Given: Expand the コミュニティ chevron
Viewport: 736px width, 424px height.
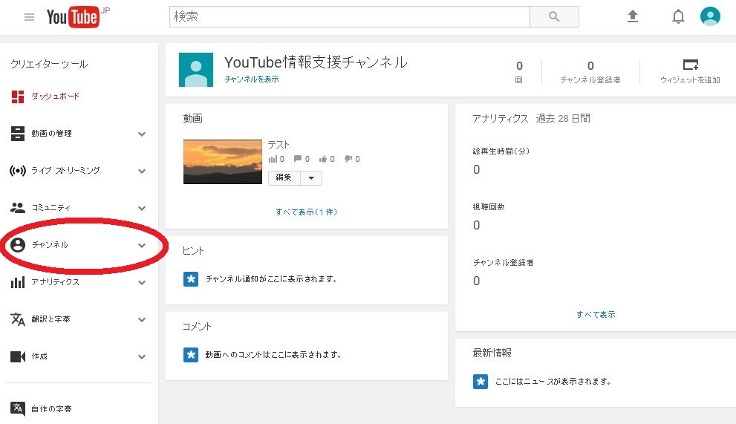Looking at the screenshot, I should tap(142, 208).
